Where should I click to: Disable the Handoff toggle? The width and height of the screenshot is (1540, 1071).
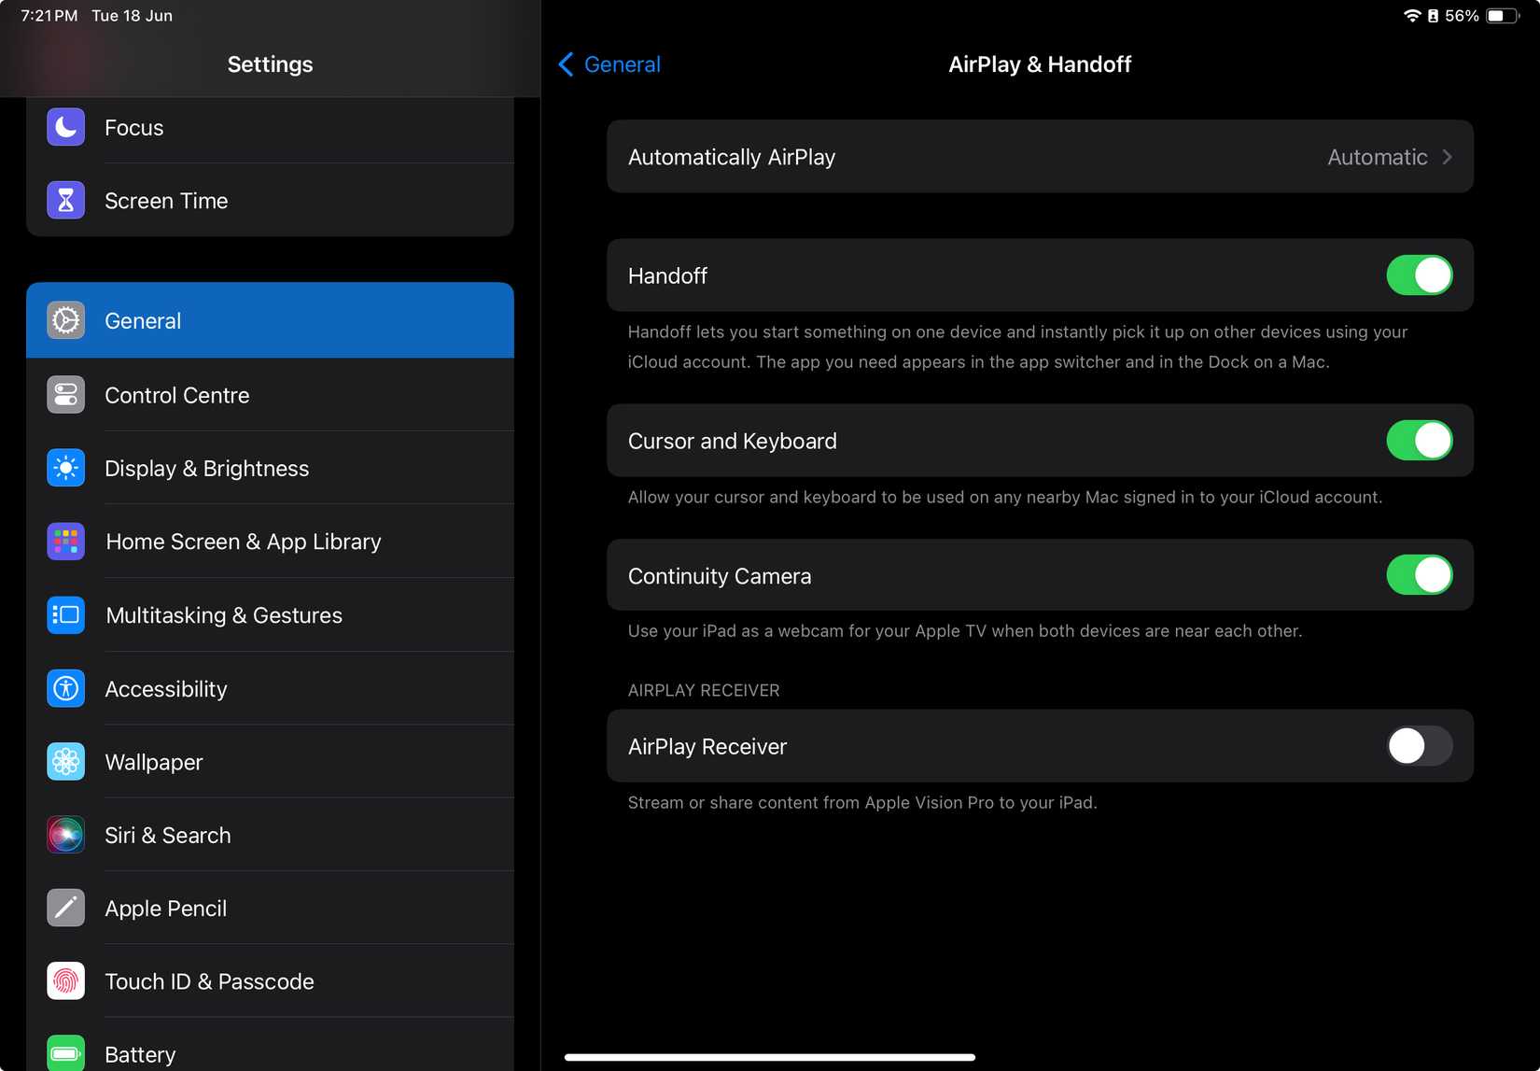point(1419,275)
